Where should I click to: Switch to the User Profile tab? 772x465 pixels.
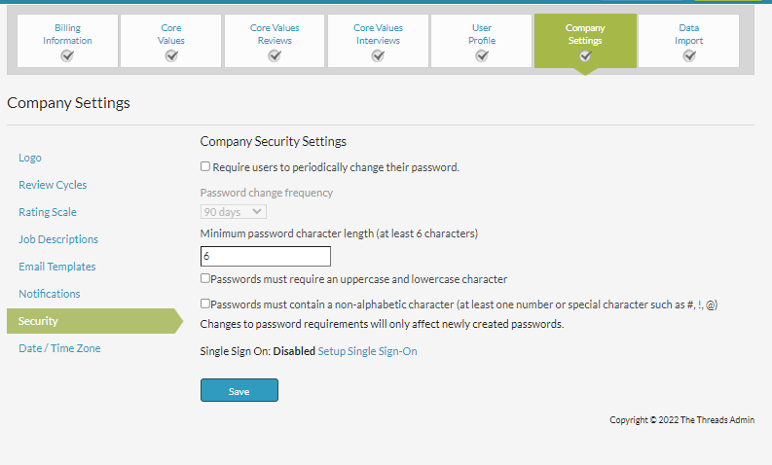[x=482, y=41]
